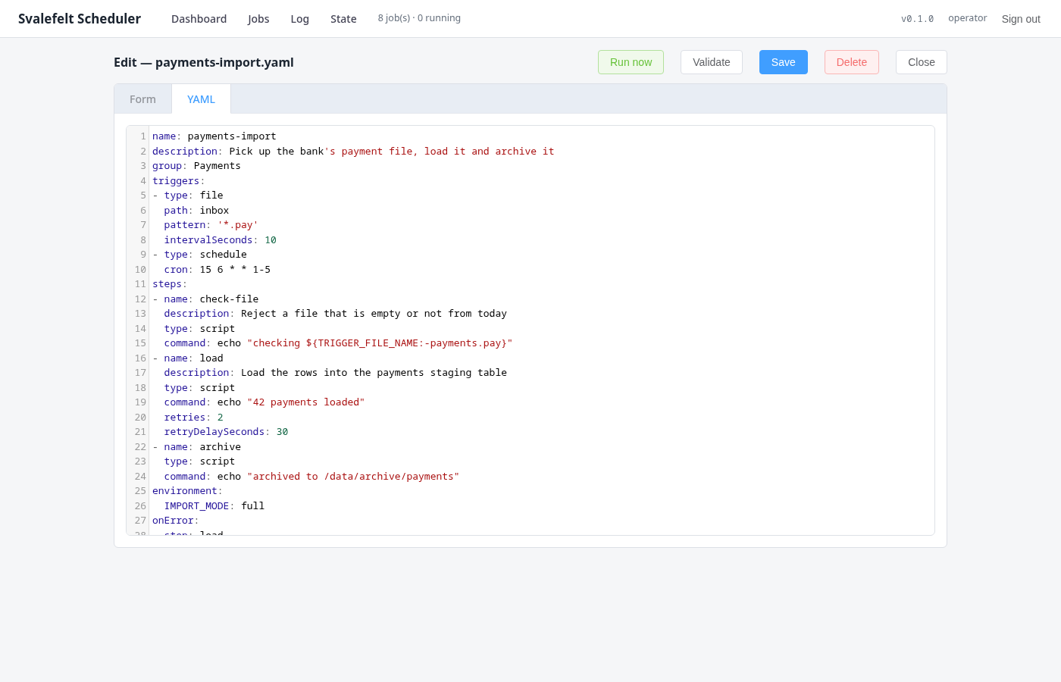1061x682 pixels.
Task: Open the Log page
Action: (x=300, y=19)
